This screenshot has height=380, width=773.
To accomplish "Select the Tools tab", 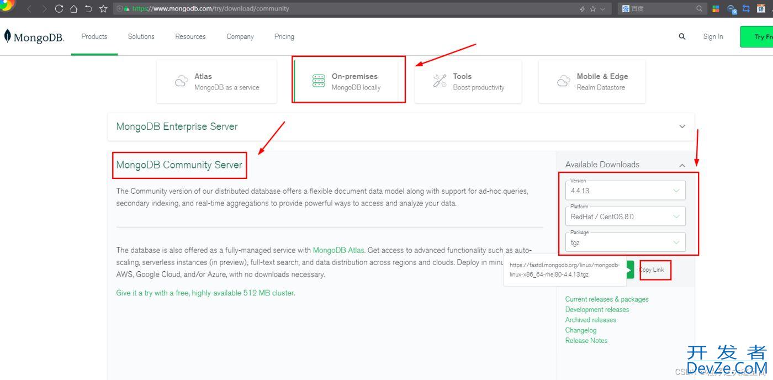I will (x=468, y=81).
